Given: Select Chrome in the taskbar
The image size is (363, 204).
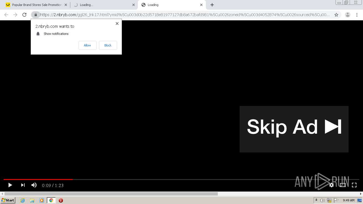Looking at the screenshot, I should tap(51, 200).
